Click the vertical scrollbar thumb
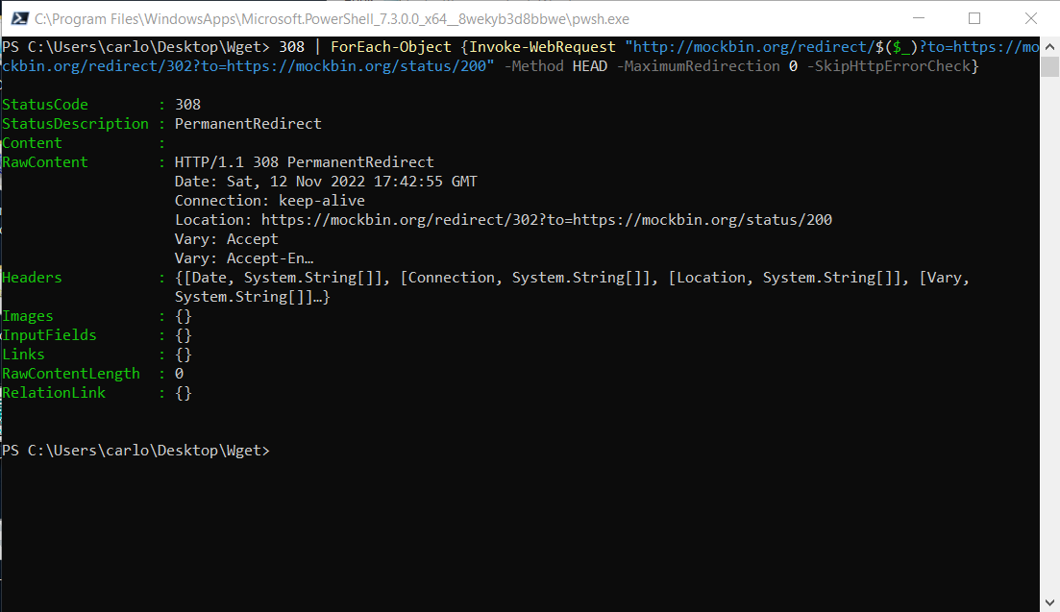Image resolution: width=1060 pixels, height=612 pixels. pyautogui.click(x=1049, y=67)
